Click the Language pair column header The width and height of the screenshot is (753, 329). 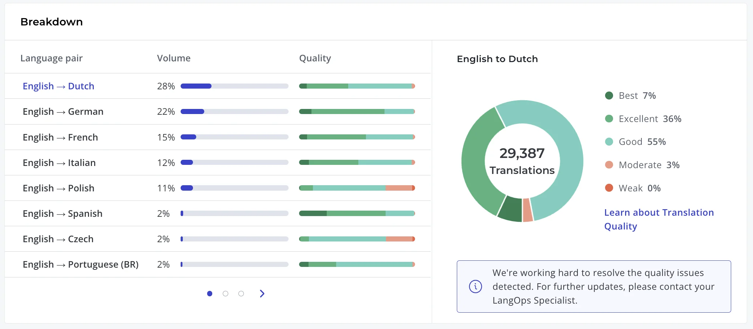point(52,58)
